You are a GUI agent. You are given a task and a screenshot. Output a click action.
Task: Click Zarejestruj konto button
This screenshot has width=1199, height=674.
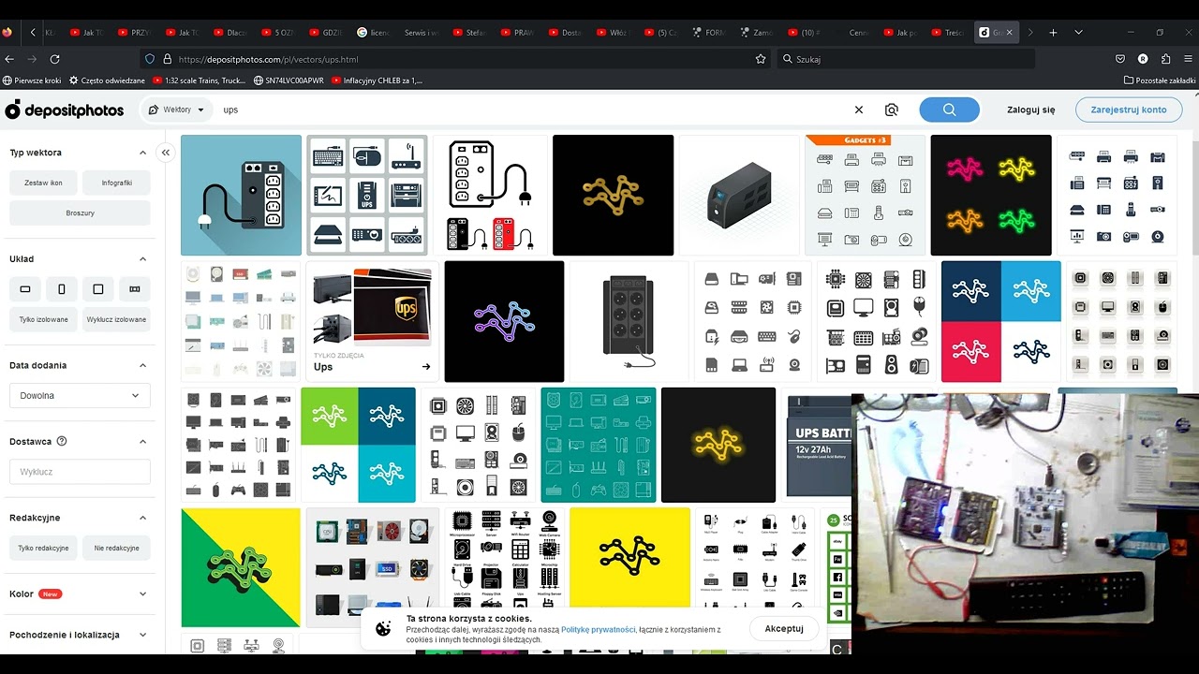click(x=1129, y=110)
